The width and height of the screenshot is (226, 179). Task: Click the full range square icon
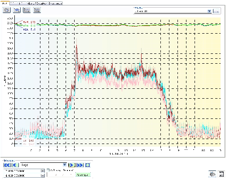(88, 165)
